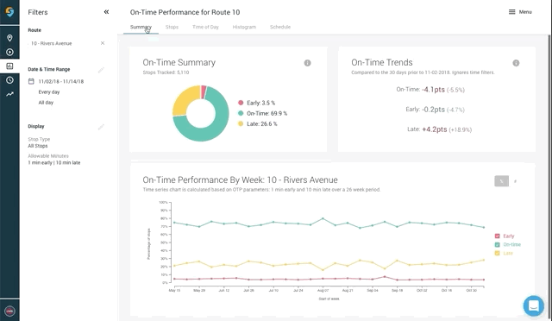Image resolution: width=552 pixels, height=321 pixels.
Task: Open the map pin view in sidebar
Action: tap(9, 38)
